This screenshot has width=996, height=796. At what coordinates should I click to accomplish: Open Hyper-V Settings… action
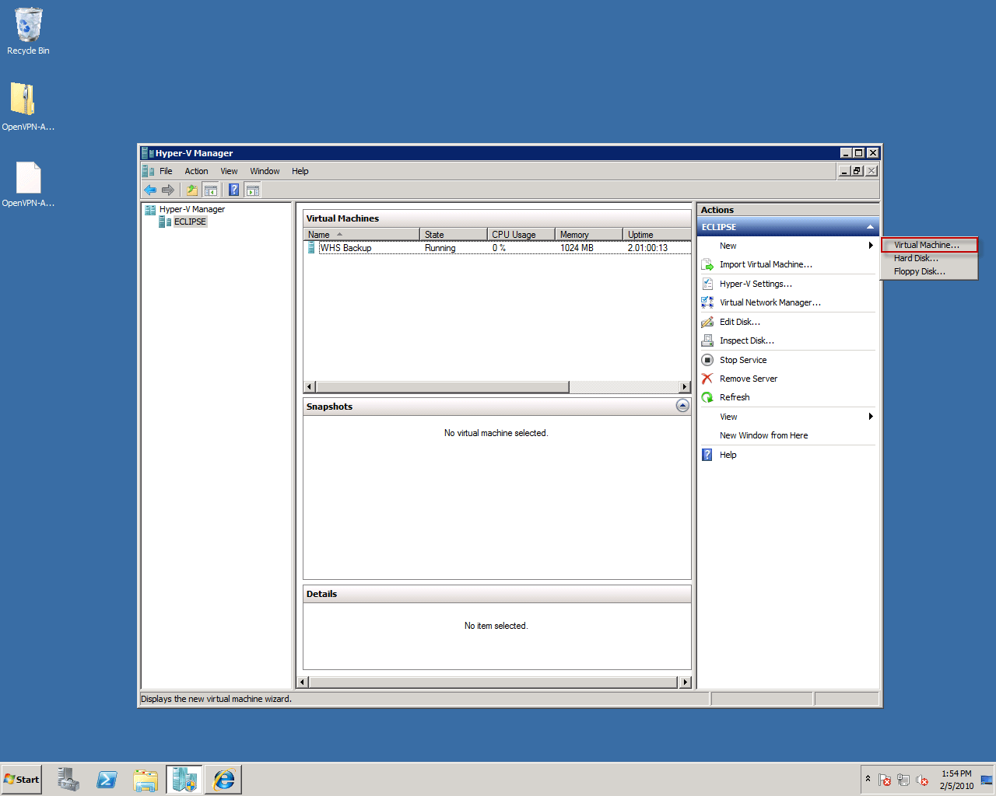tap(756, 284)
